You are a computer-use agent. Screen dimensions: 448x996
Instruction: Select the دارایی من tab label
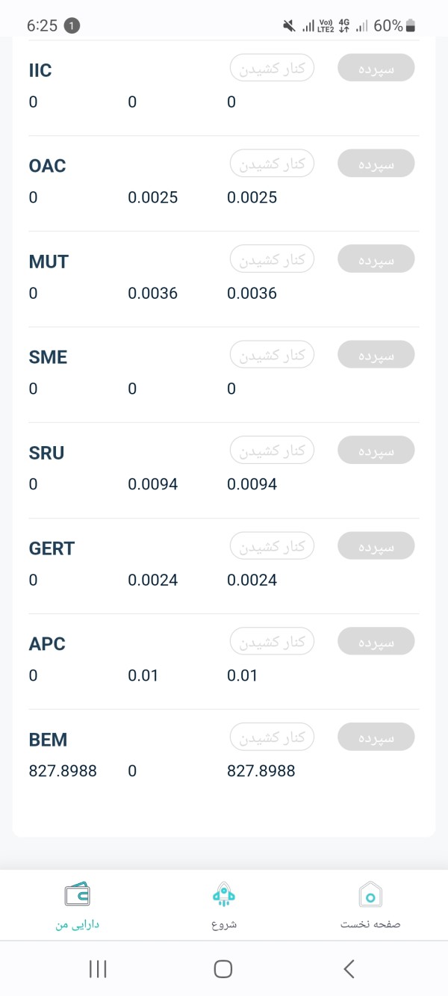click(x=77, y=924)
